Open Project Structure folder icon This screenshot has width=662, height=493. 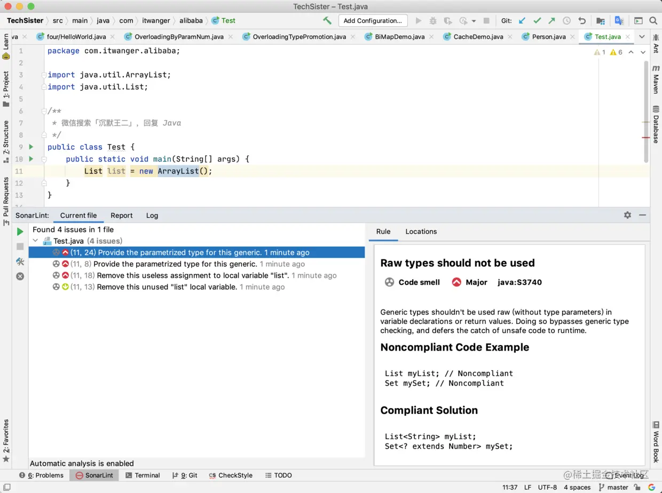[x=601, y=21]
